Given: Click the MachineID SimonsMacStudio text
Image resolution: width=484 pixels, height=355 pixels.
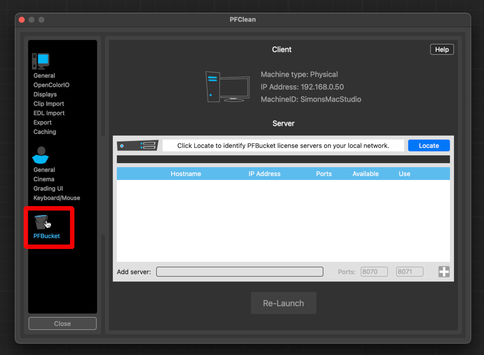Looking at the screenshot, I should pos(311,100).
